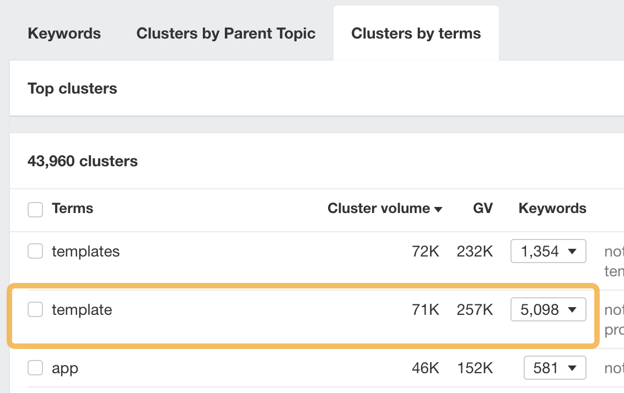This screenshot has height=393, width=624.
Task: Switch to the Keywords tab
Action: click(x=64, y=33)
